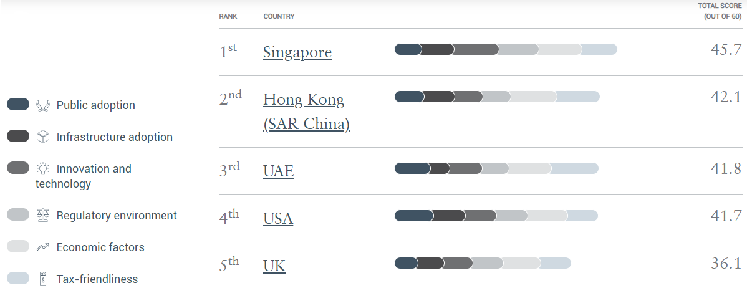
Task: Open the USA country link
Action: pyautogui.click(x=277, y=218)
